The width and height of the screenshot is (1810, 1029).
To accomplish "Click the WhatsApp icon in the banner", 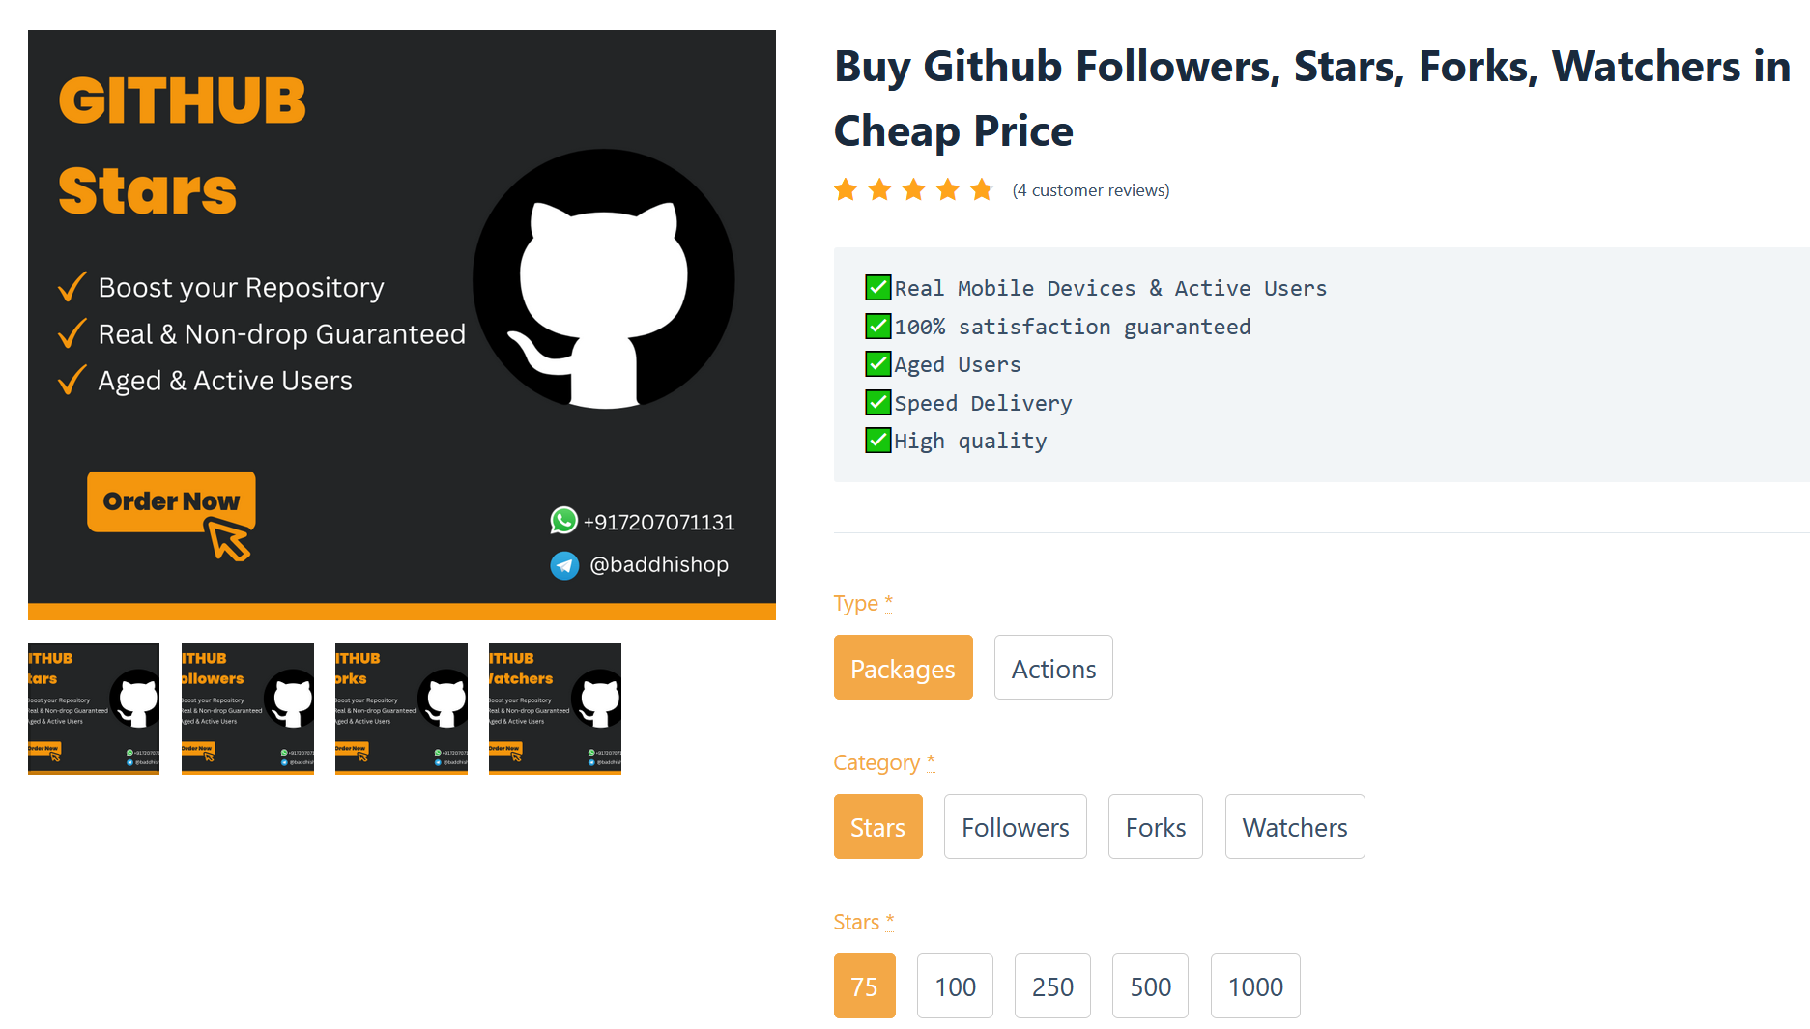I will (563, 521).
